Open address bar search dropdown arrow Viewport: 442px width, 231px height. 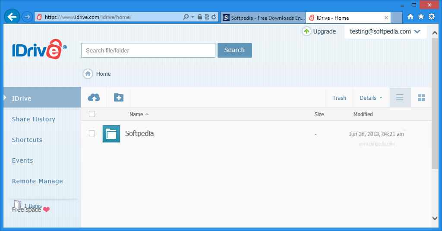pos(193,17)
